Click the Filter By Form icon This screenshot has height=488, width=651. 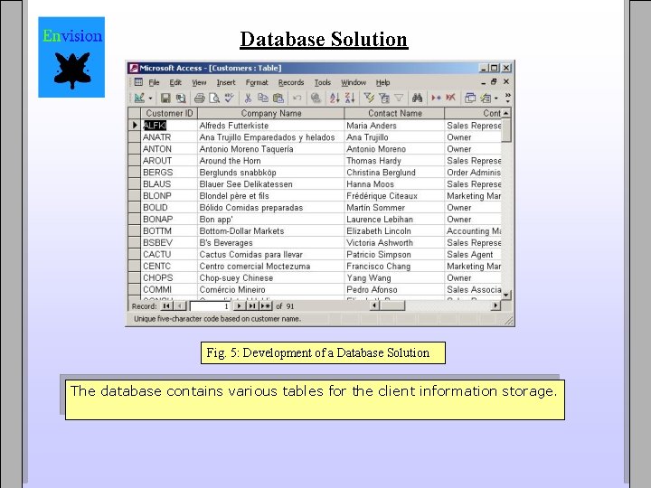click(x=384, y=99)
